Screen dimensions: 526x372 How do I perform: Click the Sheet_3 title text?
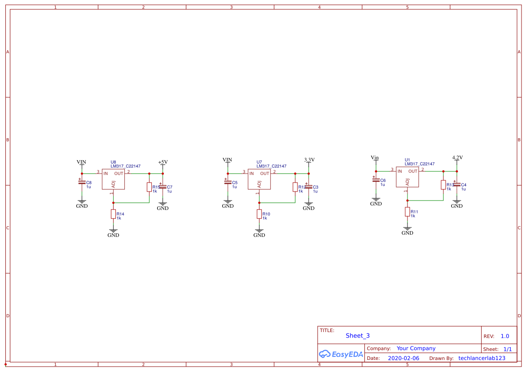(x=357, y=336)
